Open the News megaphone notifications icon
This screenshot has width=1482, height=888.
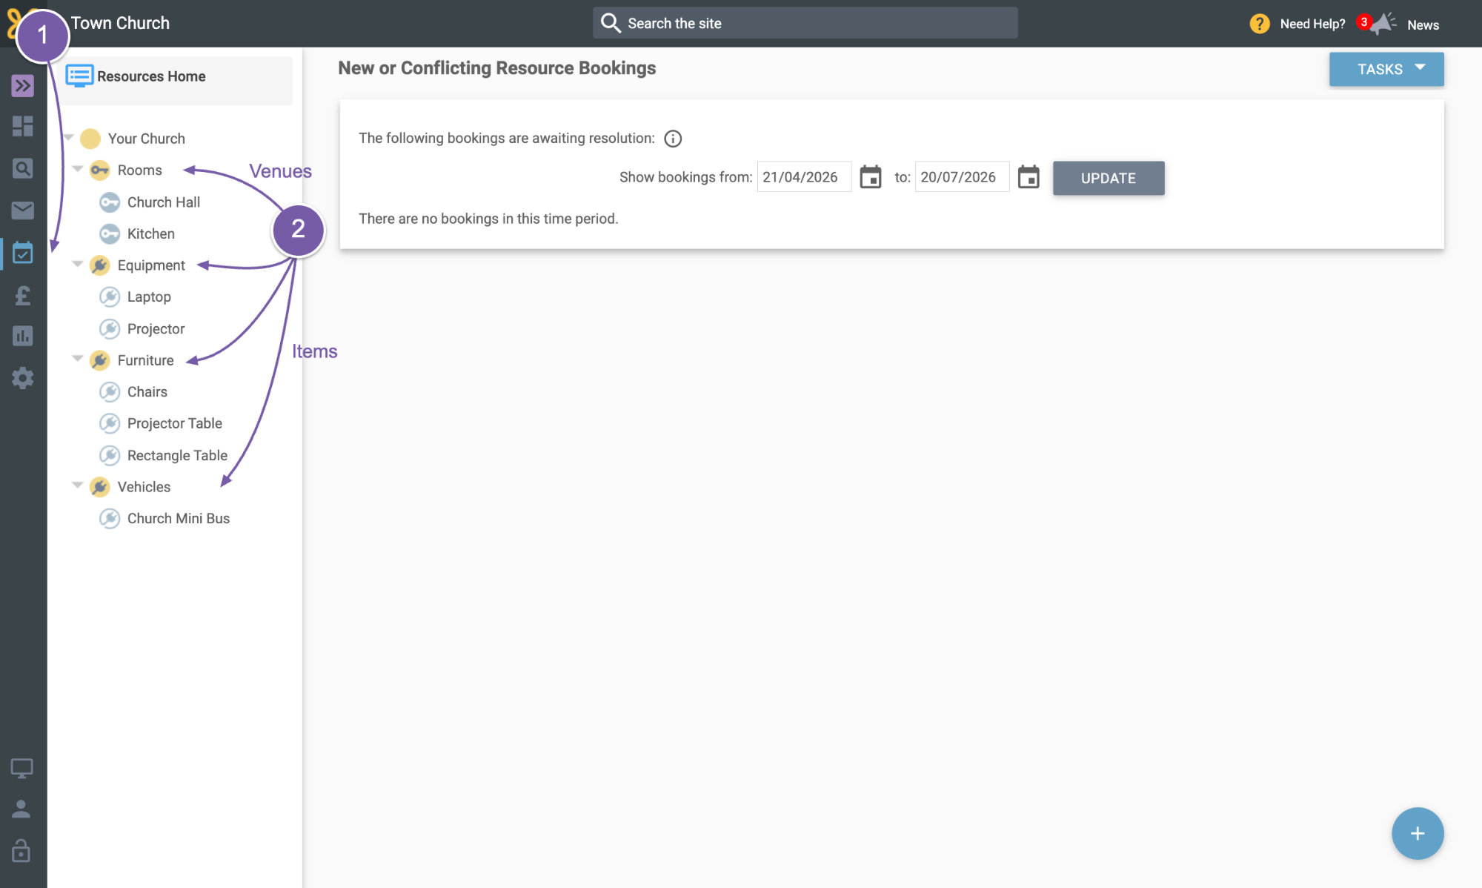click(1381, 24)
